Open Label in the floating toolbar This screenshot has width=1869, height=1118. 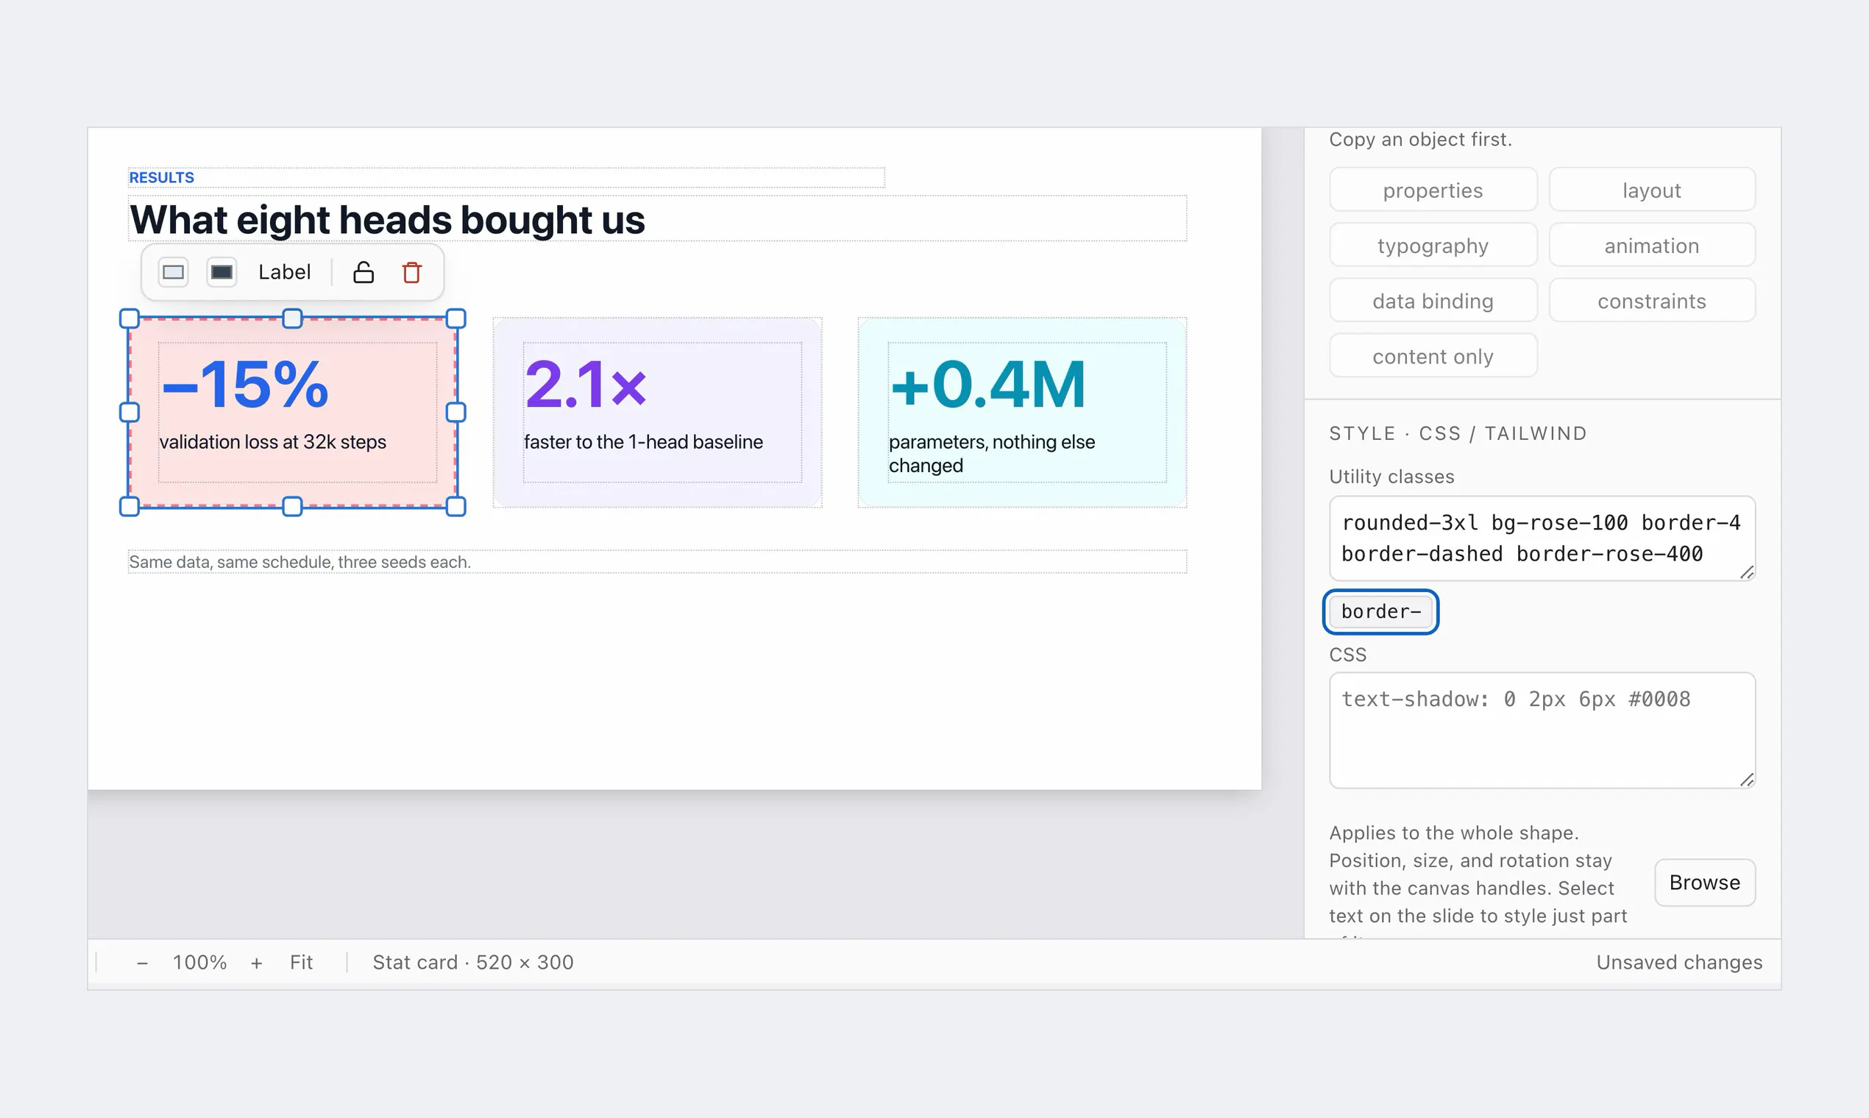[x=284, y=272]
